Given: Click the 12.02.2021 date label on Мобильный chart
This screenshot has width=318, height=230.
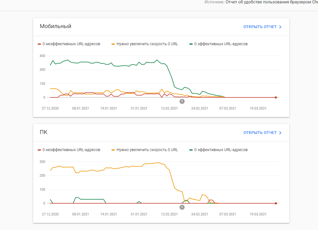Looking at the screenshot, I should (x=169, y=108).
